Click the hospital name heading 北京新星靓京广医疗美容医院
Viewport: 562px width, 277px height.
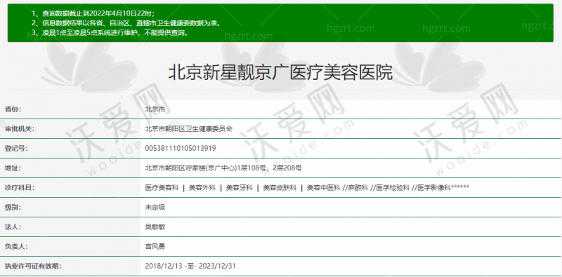[280, 73]
